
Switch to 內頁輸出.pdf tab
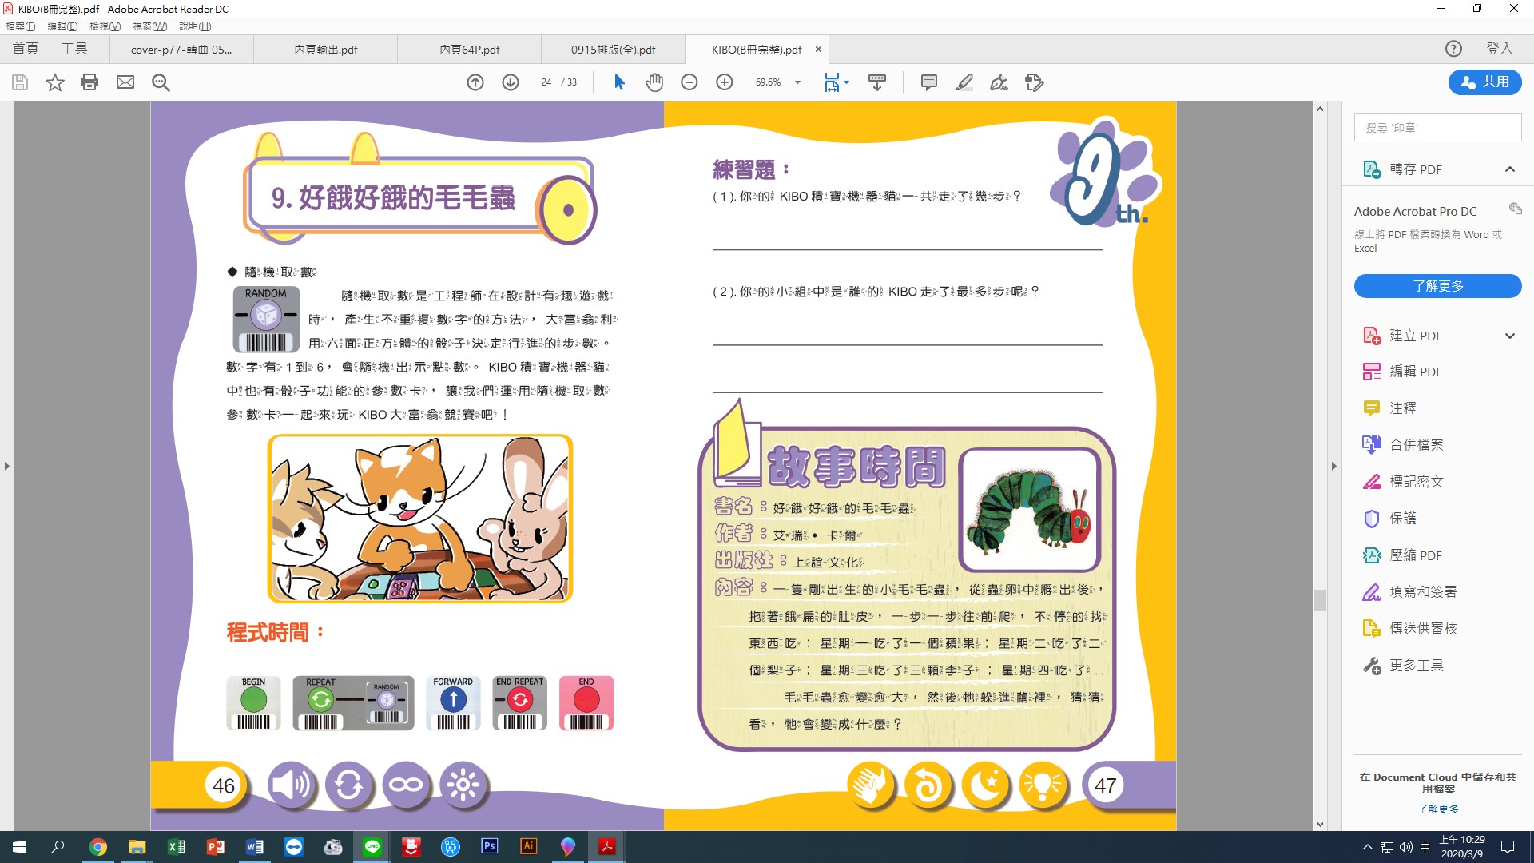tap(325, 50)
